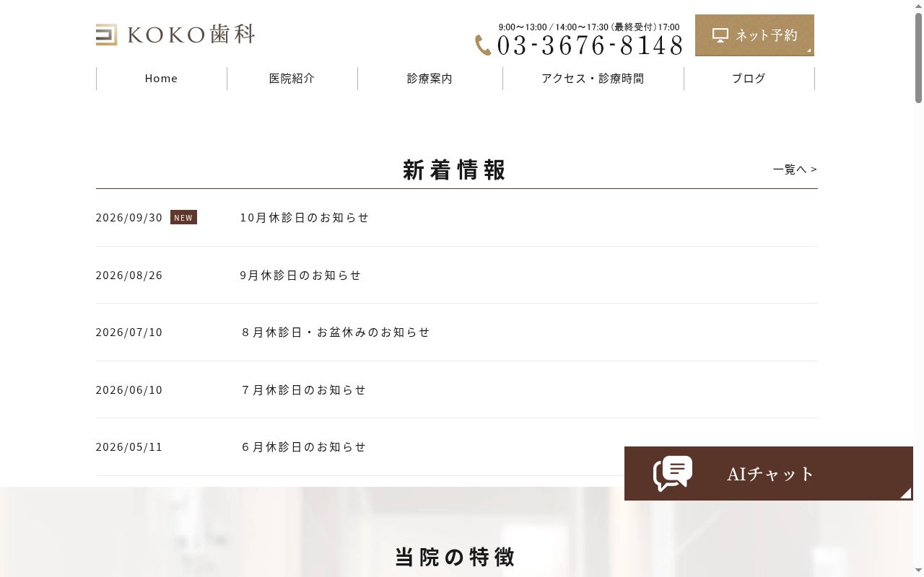Click the opening hours text 9:00〜13:00

pyautogui.click(x=523, y=27)
